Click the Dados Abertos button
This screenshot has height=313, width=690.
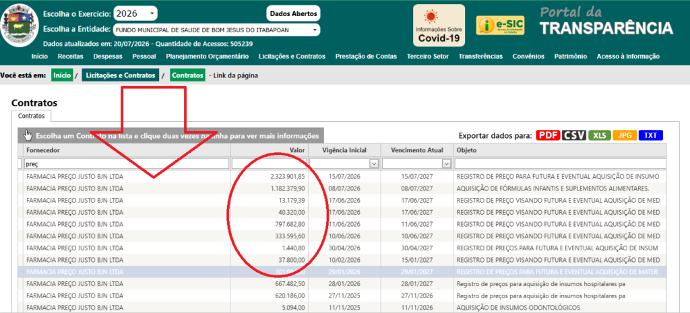click(293, 13)
